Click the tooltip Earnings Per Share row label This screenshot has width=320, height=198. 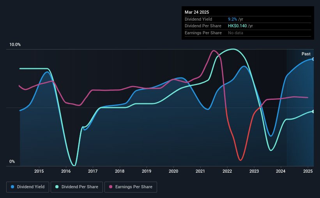pyautogui.click(x=203, y=33)
